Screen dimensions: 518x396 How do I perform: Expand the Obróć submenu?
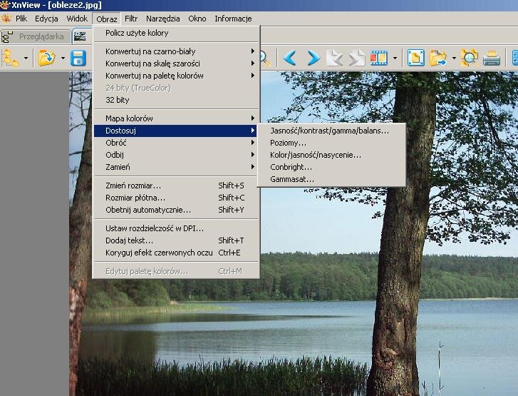[x=177, y=143]
